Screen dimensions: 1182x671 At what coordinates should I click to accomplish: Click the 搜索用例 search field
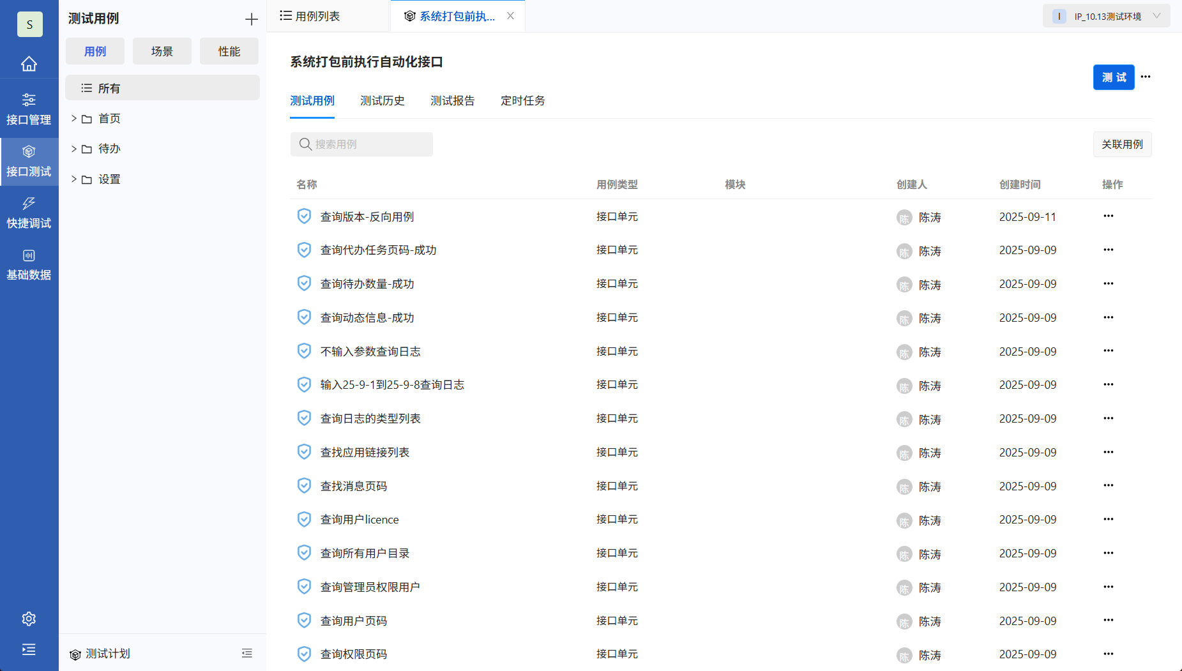pyautogui.click(x=361, y=144)
